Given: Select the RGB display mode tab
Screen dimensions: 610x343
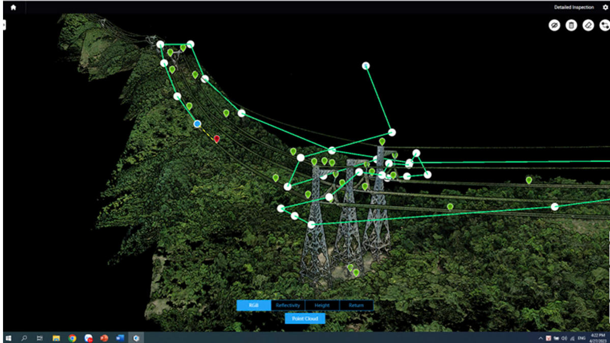Looking at the screenshot, I should coord(254,305).
